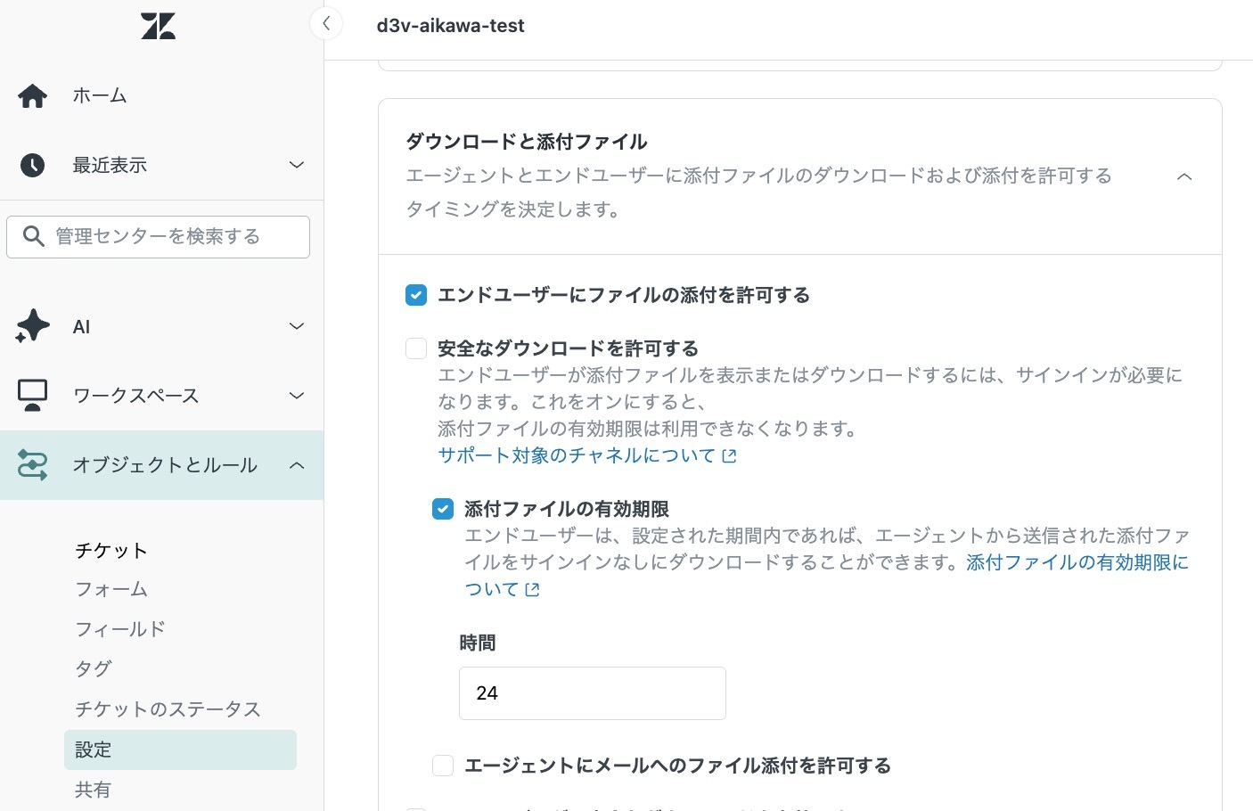The width and height of the screenshot is (1253, 811).
Task: Collapse the sidebar with the left chevron button
Action: click(326, 24)
